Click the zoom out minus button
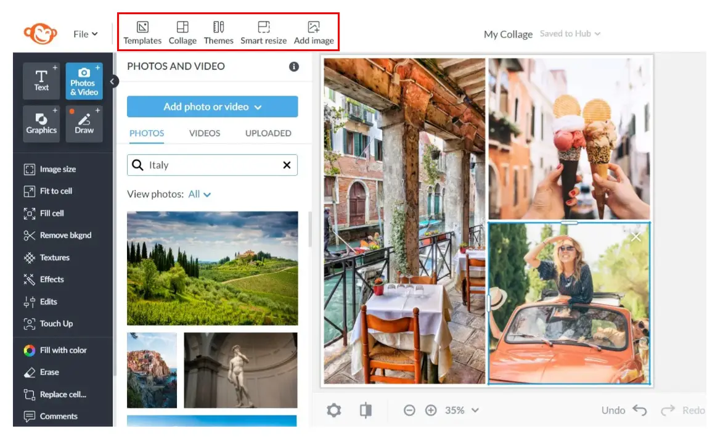Screen dimensions: 723x439 pyautogui.click(x=409, y=410)
